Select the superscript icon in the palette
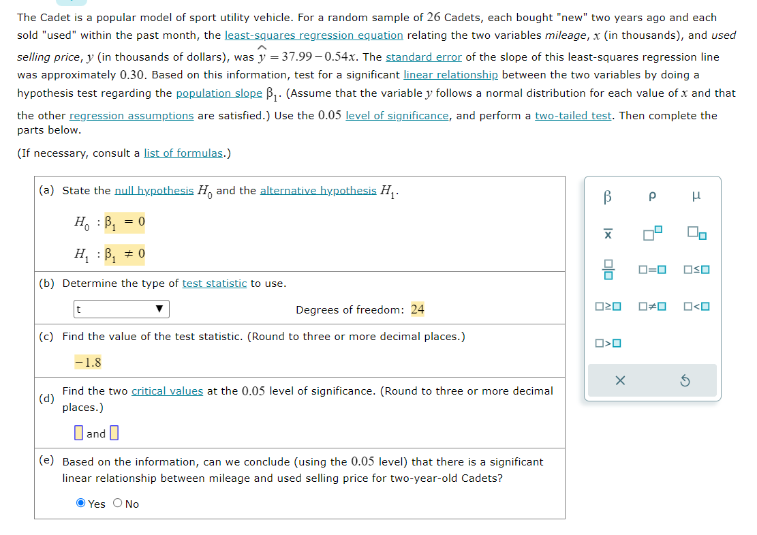Viewport: 757px width, 535px height. coord(652,233)
